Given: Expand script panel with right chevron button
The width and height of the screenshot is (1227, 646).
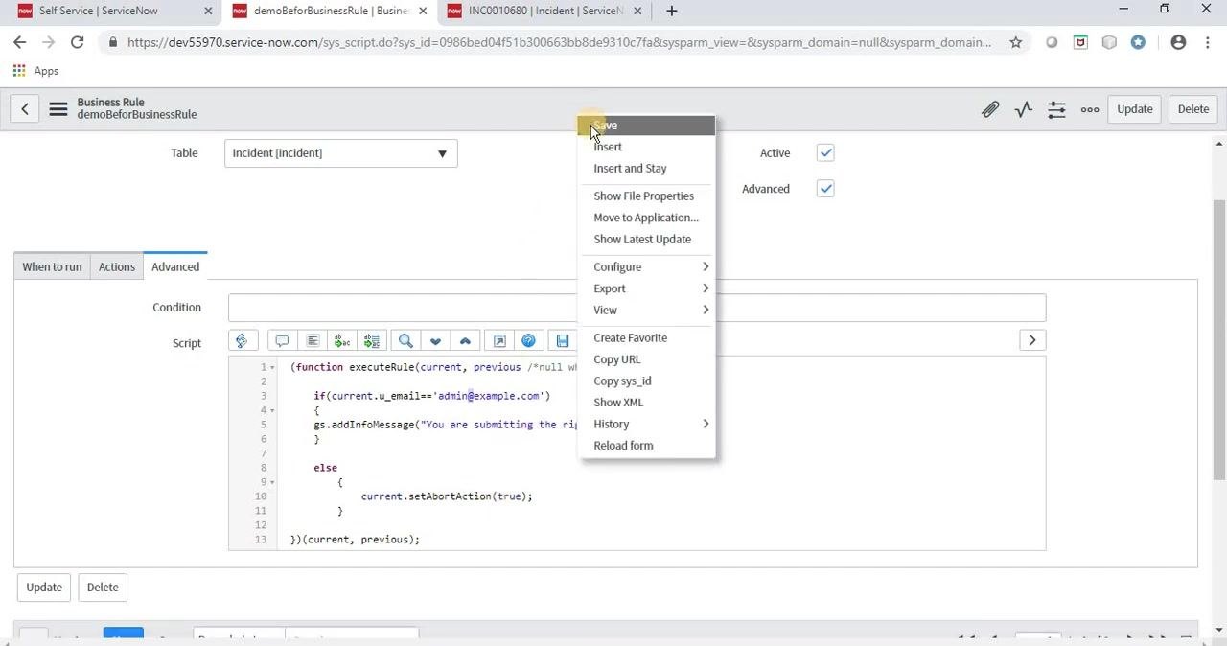Looking at the screenshot, I should (1032, 340).
